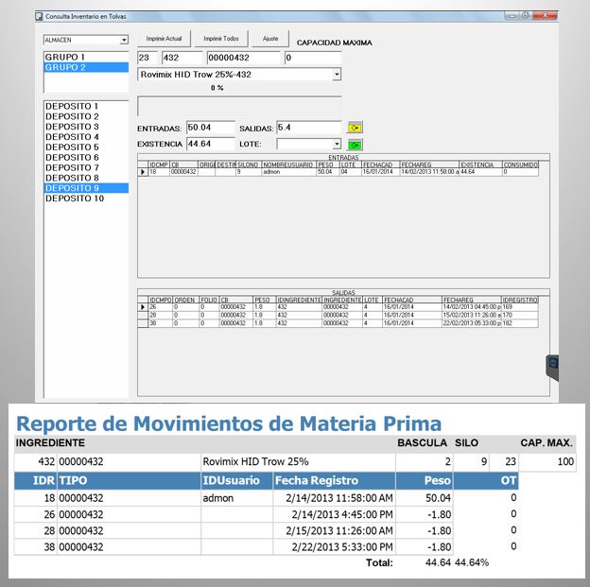
Task: Click the SALIDAS cell with IDCMPO 38
Action: [161, 323]
